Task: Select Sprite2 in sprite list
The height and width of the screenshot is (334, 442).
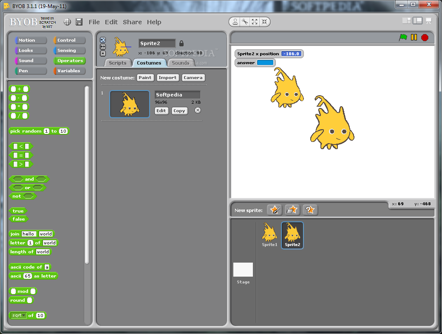Action: point(292,235)
